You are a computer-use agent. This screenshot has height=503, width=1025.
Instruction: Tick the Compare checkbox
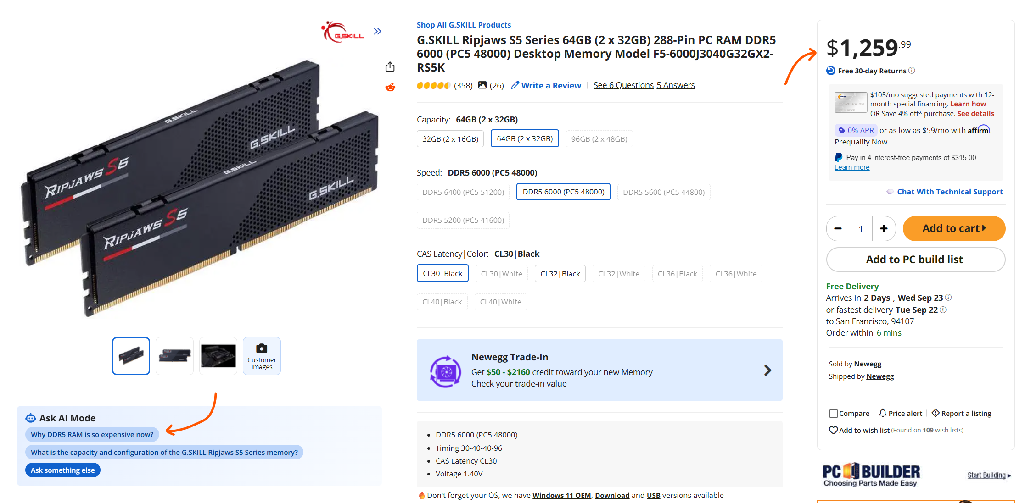834,414
